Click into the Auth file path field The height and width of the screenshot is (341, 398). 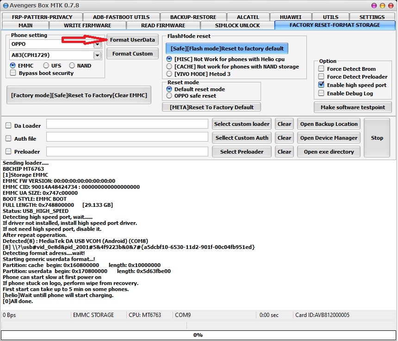(127, 137)
